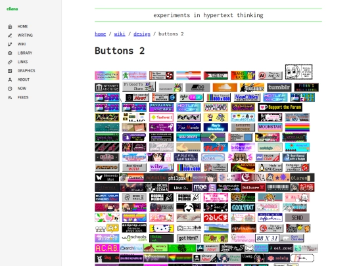355x266 pixels.
Task: Click the branch icon beside Wiki
Action: click(x=10, y=44)
